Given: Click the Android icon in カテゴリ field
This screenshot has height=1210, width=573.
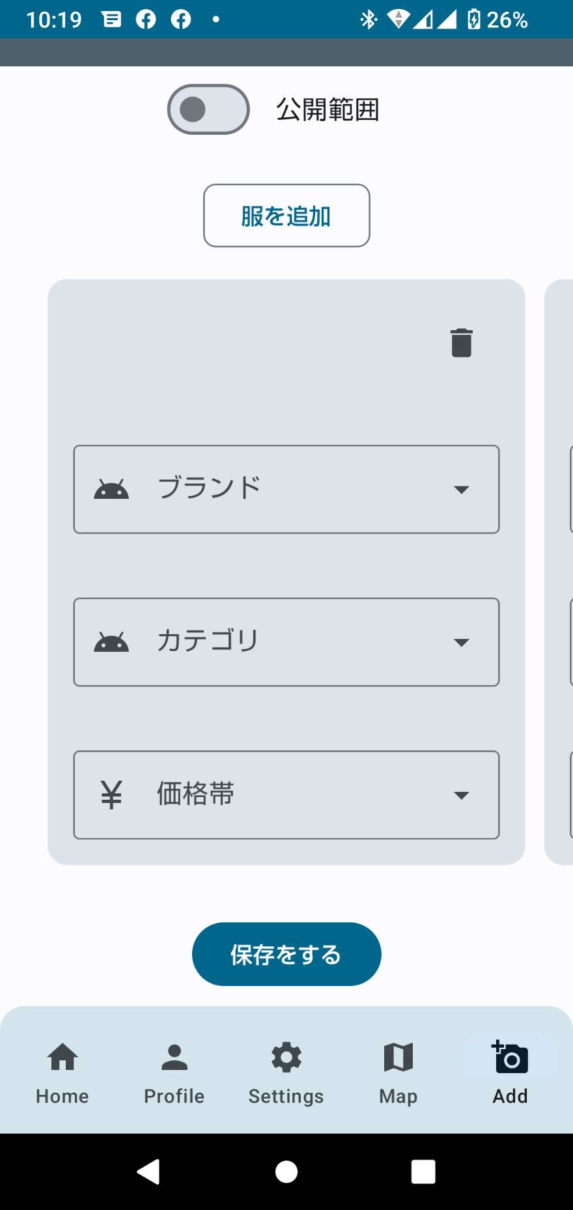Looking at the screenshot, I should pos(111,642).
